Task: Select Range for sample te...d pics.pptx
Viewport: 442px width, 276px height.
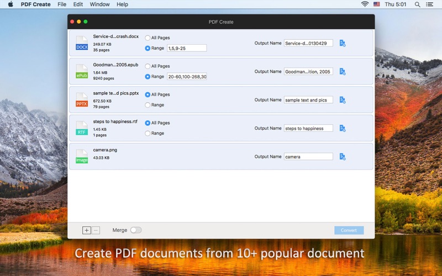Action: click(x=148, y=105)
